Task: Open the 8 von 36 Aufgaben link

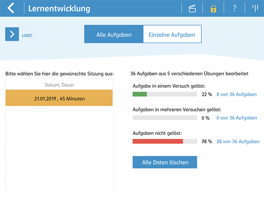Action: click(x=236, y=94)
